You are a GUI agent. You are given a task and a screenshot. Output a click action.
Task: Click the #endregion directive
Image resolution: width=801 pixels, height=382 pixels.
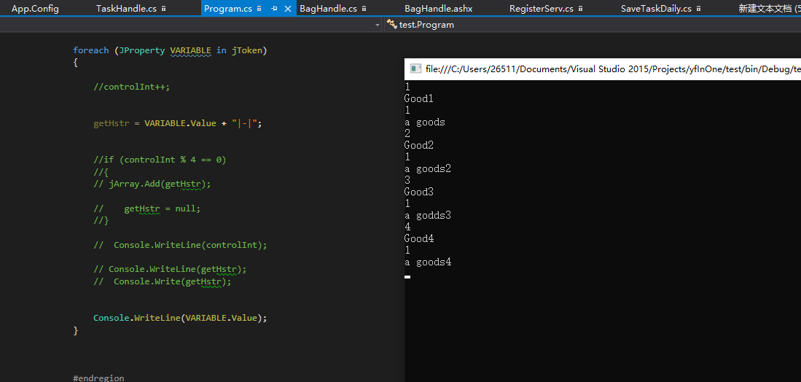point(98,378)
